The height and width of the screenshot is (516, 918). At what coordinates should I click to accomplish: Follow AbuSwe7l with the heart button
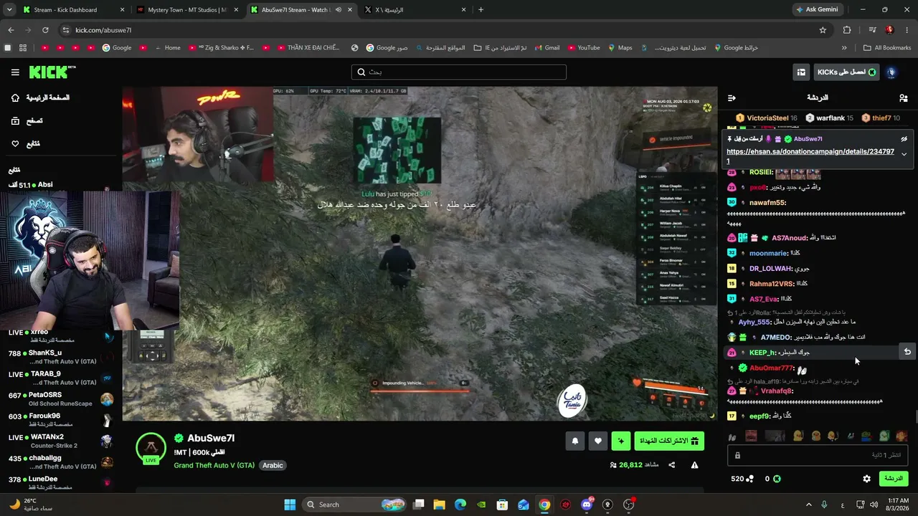coord(598,441)
